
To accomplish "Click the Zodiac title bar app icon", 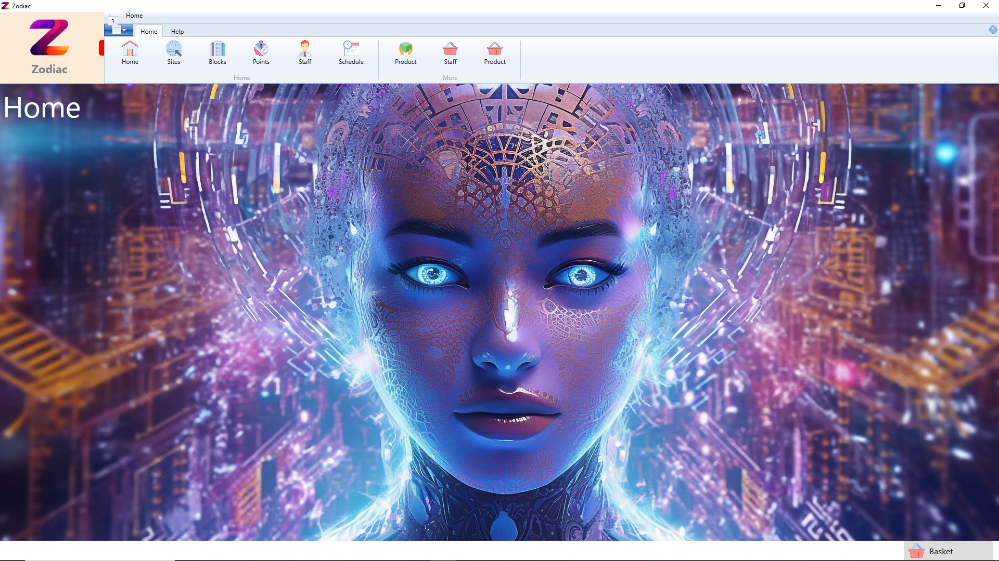I will pos(5,6).
